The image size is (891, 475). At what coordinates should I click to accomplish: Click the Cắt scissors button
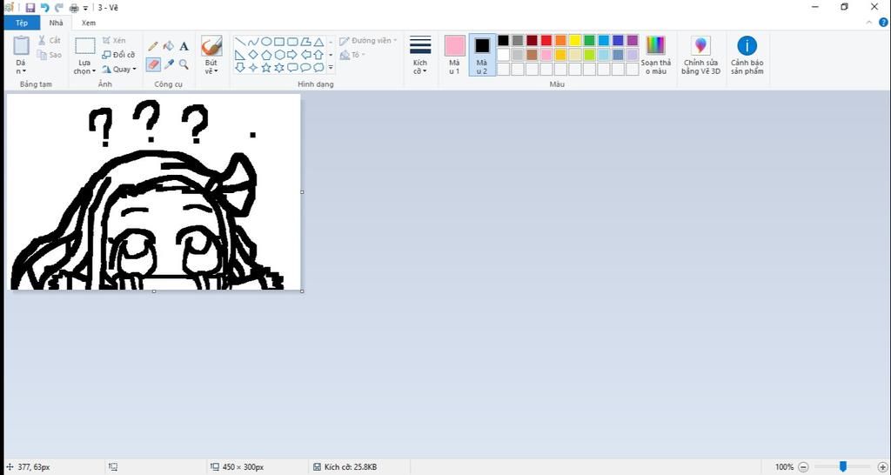click(49, 40)
